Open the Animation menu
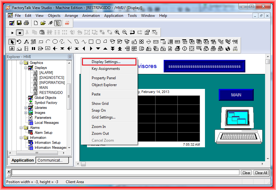Viewport: 276px width, 190px height. coord(91,16)
